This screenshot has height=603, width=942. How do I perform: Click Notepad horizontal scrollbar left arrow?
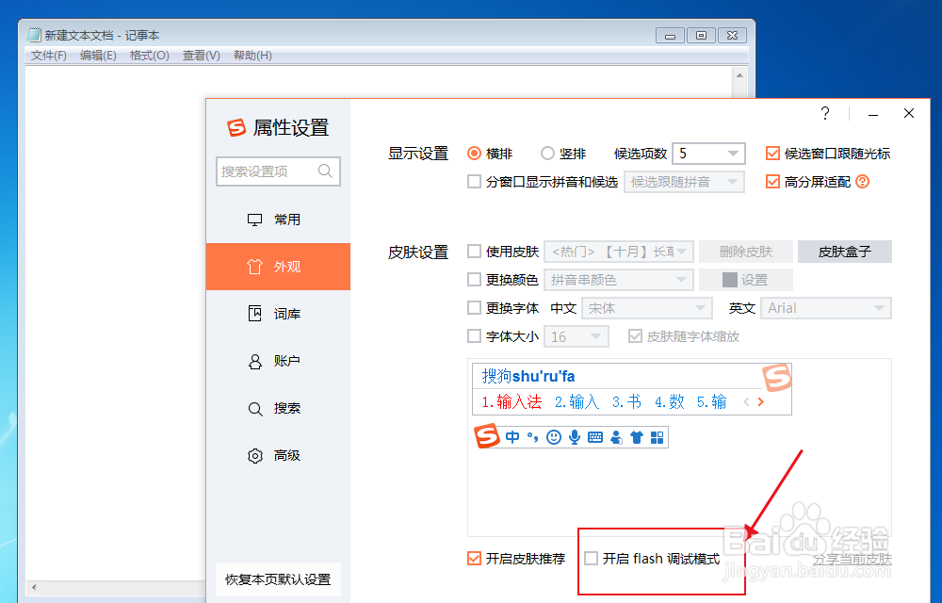pos(34,587)
